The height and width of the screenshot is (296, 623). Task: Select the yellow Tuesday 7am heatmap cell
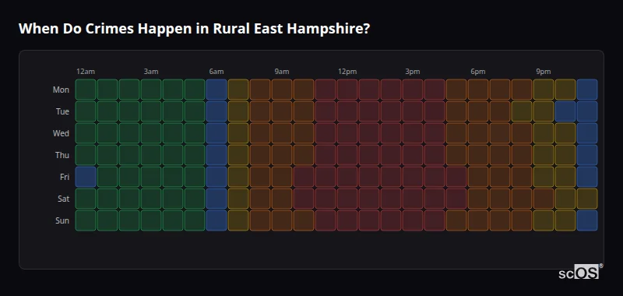(238, 111)
